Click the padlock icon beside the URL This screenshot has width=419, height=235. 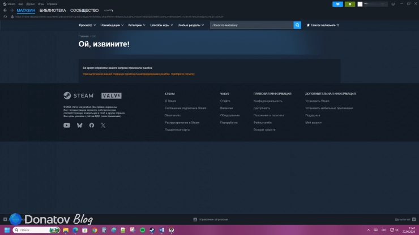pyautogui.click(x=12, y=17)
